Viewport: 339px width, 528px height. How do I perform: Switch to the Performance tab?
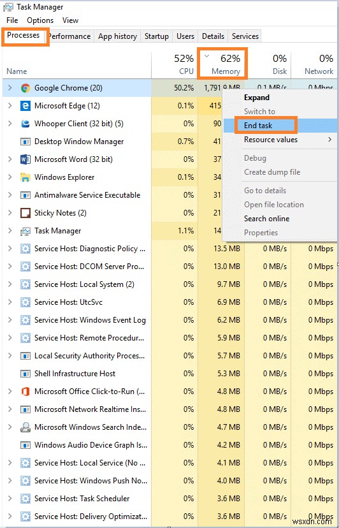click(70, 36)
